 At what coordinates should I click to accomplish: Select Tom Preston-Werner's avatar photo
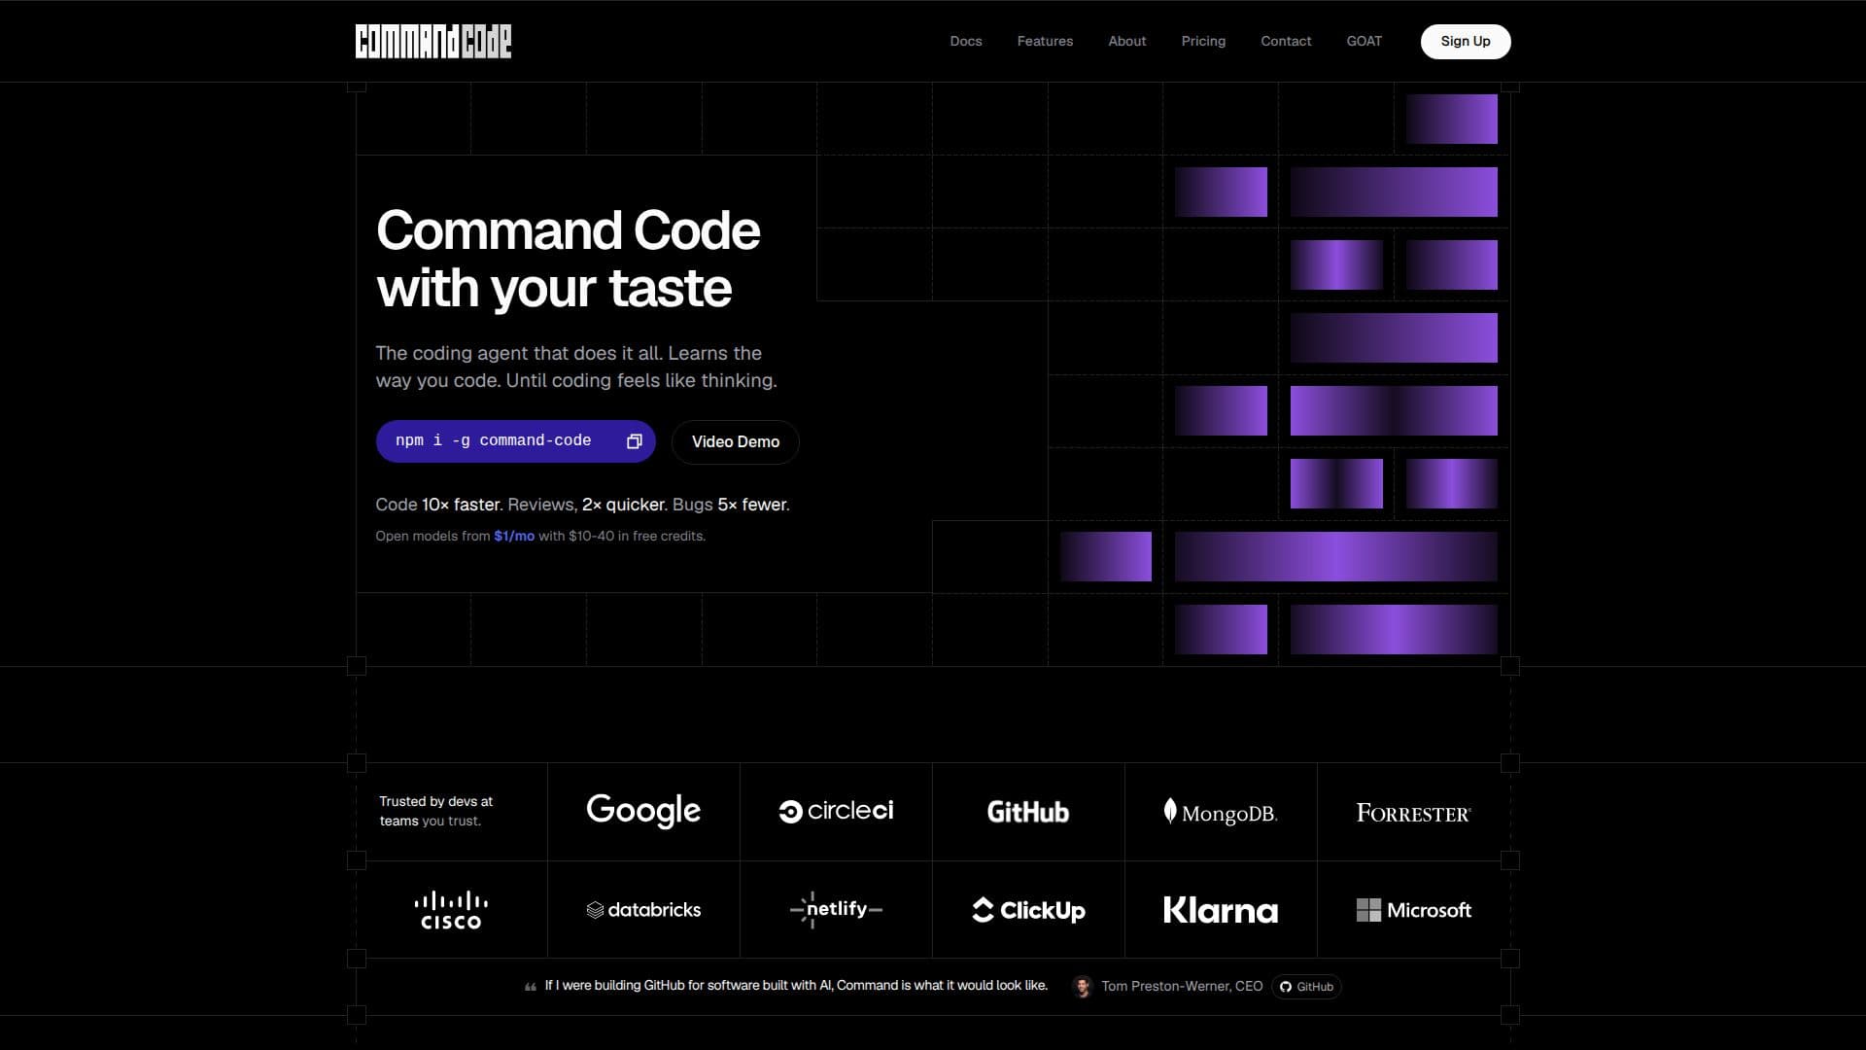pos(1083,987)
